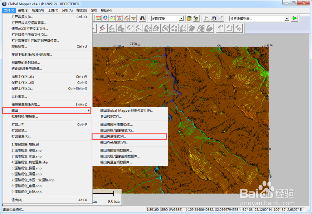Image resolution: width=312 pixels, height=214 pixels.
Task: Choose 通用ASCII打开文本文件... entry
Action: click(x=47, y=29)
